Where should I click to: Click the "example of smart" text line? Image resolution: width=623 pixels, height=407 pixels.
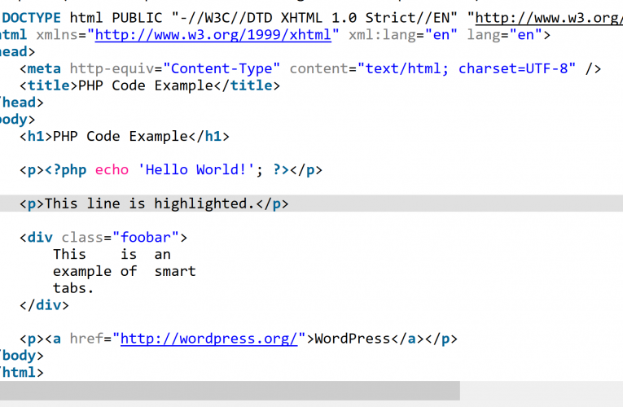[124, 271]
